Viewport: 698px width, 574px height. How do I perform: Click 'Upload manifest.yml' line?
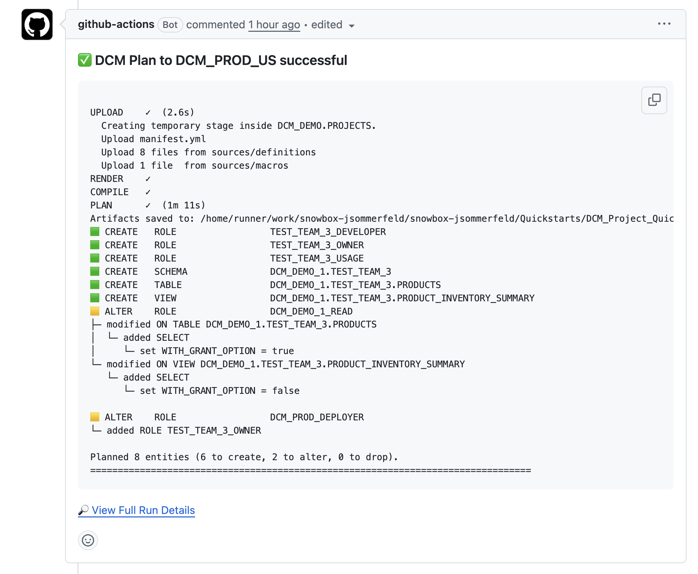pos(154,139)
